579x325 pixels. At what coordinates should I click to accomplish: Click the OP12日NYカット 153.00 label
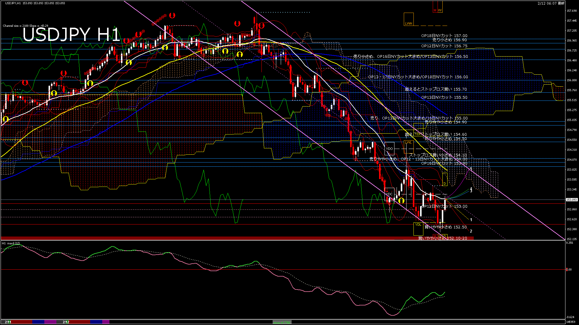444,206
